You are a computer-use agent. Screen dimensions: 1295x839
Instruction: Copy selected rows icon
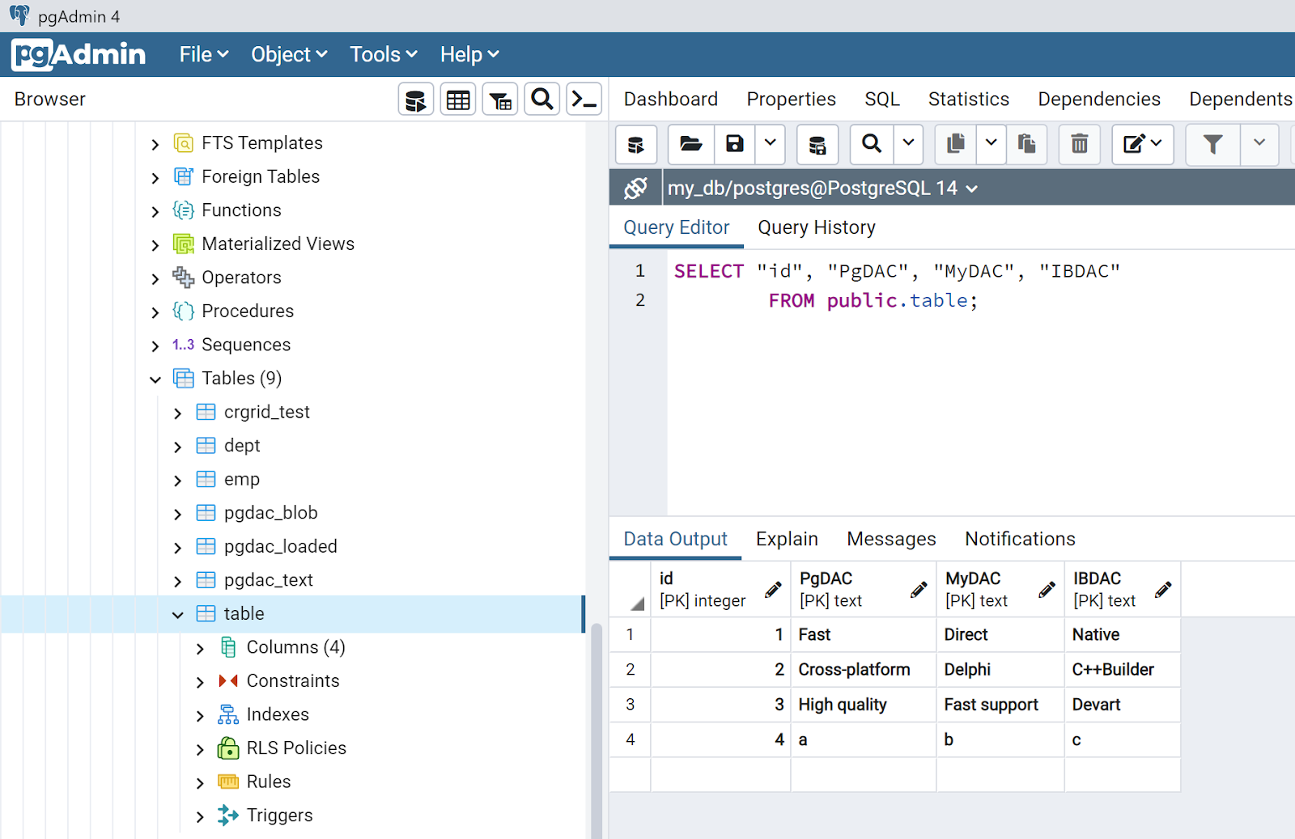(956, 145)
